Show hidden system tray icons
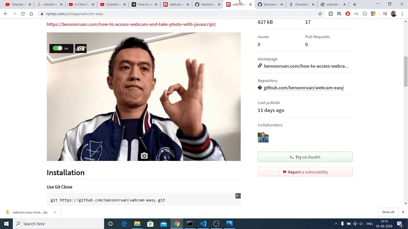 point(336,224)
